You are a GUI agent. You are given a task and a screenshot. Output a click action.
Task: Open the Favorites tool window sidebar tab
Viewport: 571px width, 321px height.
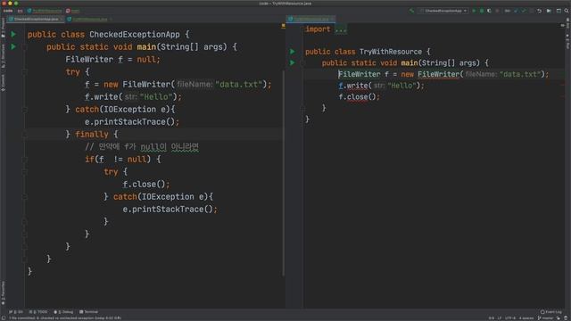[3, 292]
